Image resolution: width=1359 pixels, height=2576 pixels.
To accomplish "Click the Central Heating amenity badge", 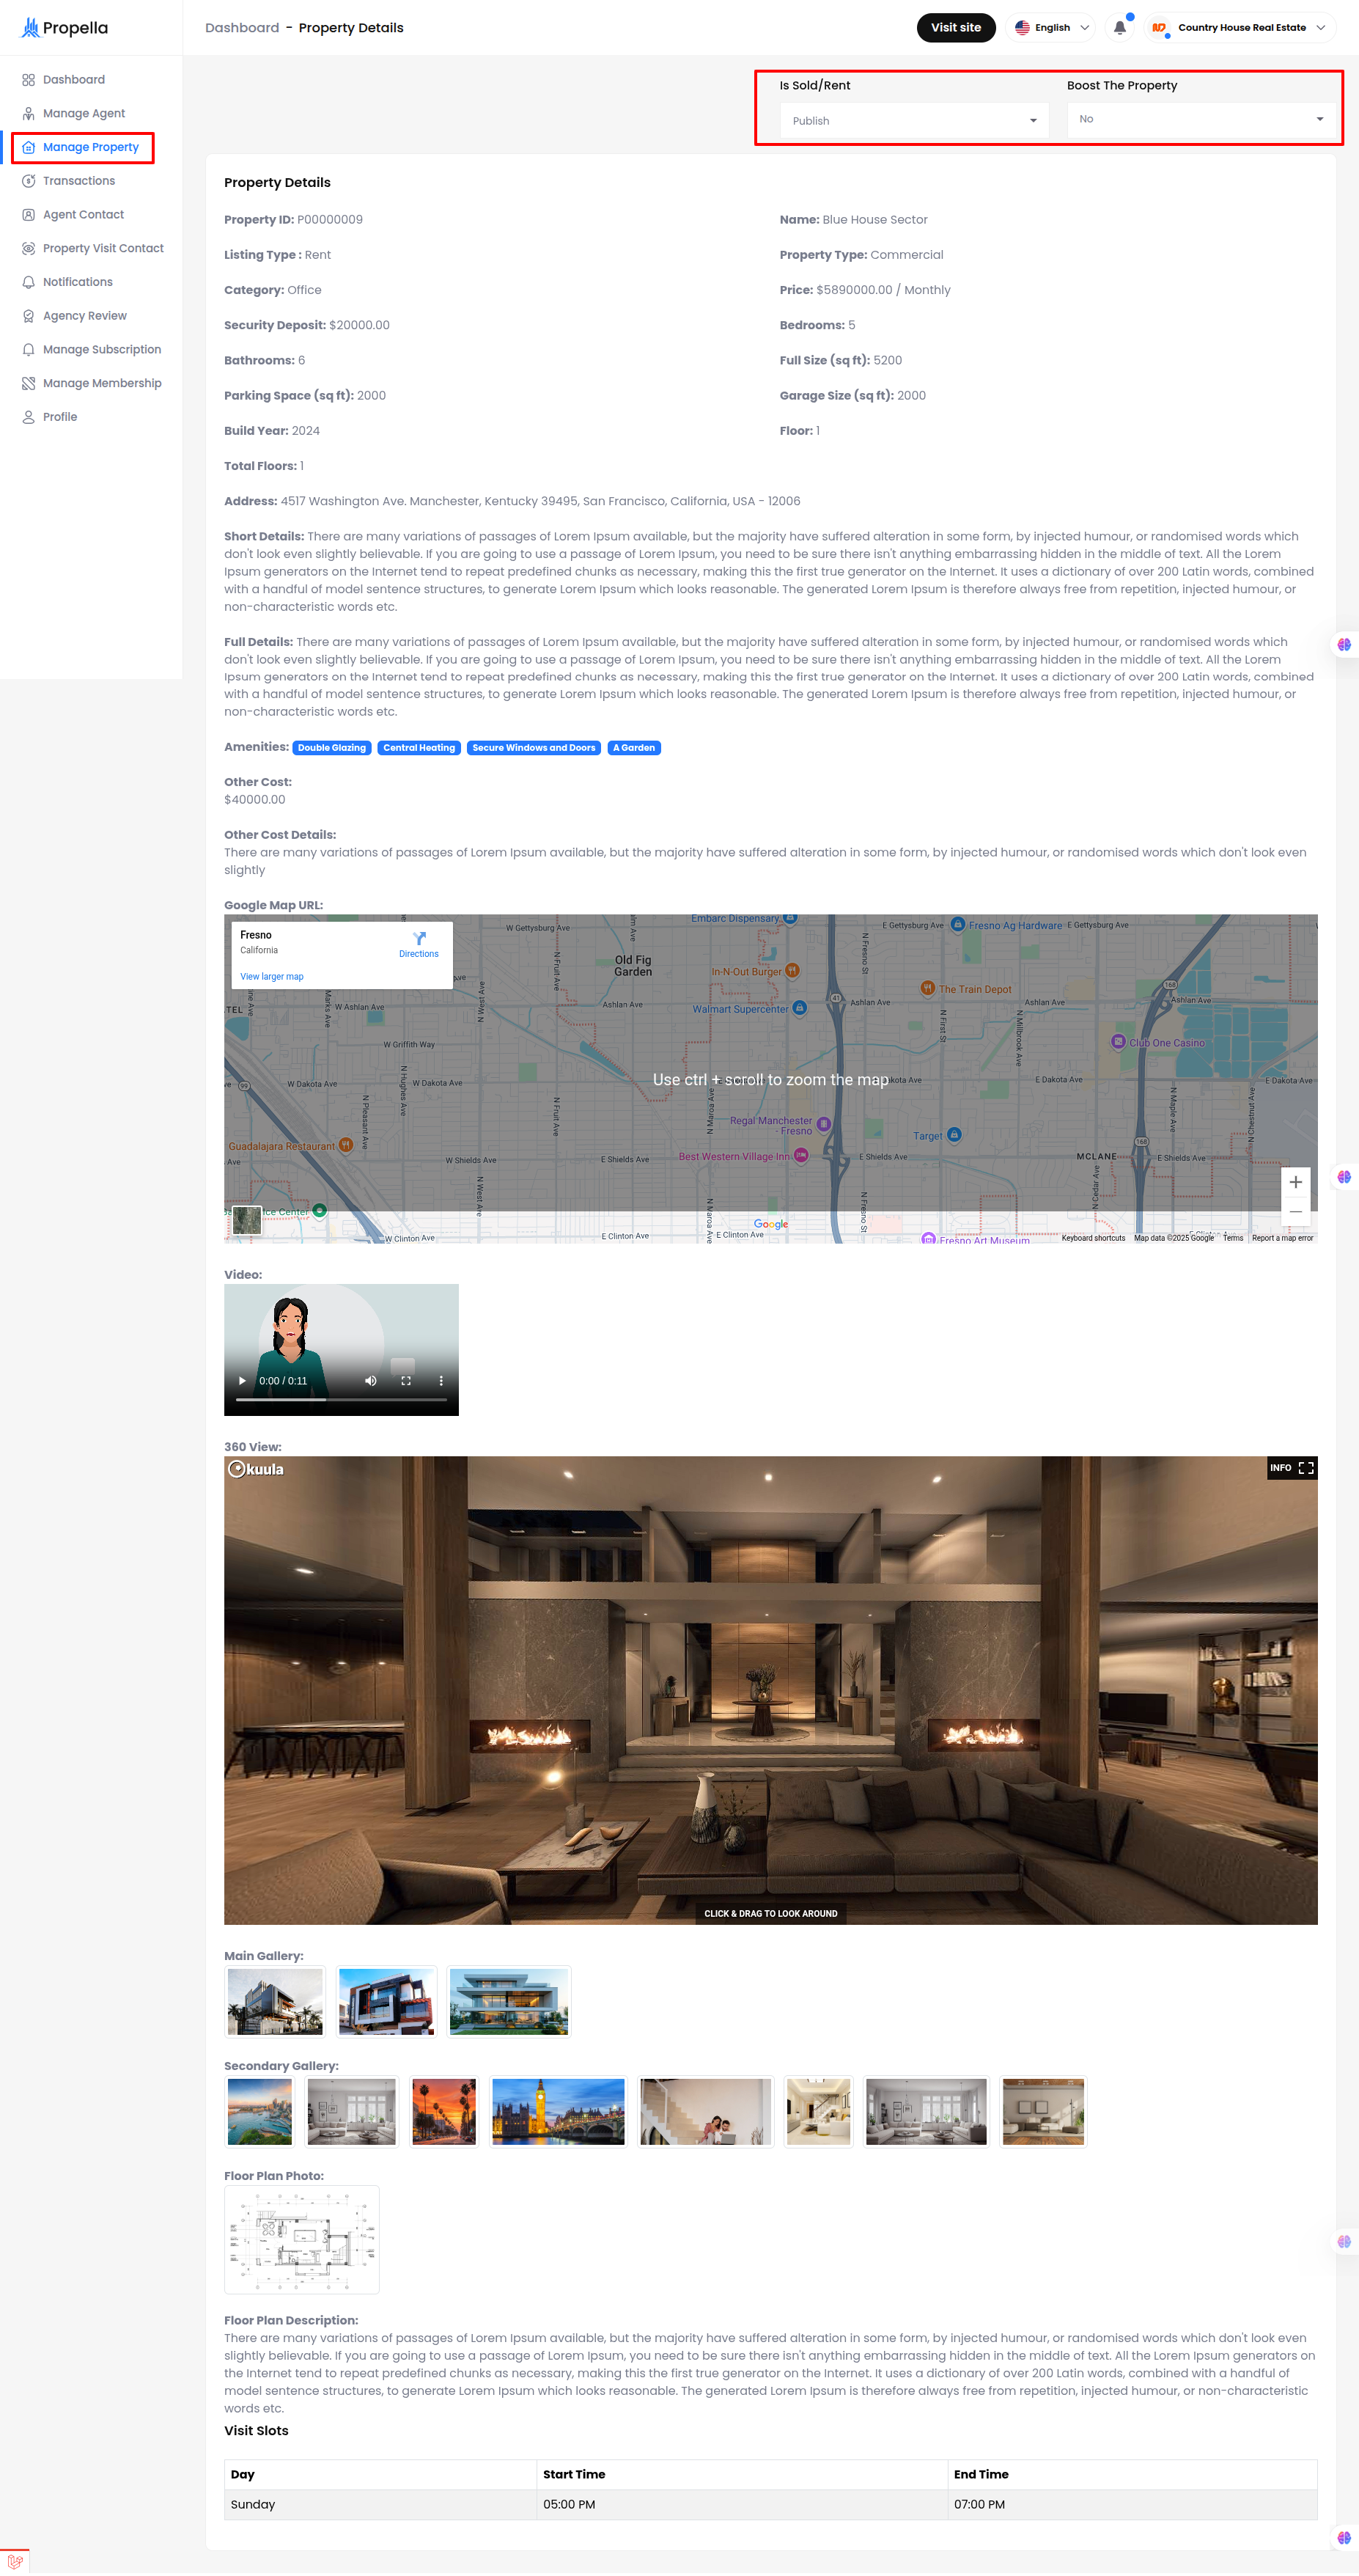I will pos(419,748).
